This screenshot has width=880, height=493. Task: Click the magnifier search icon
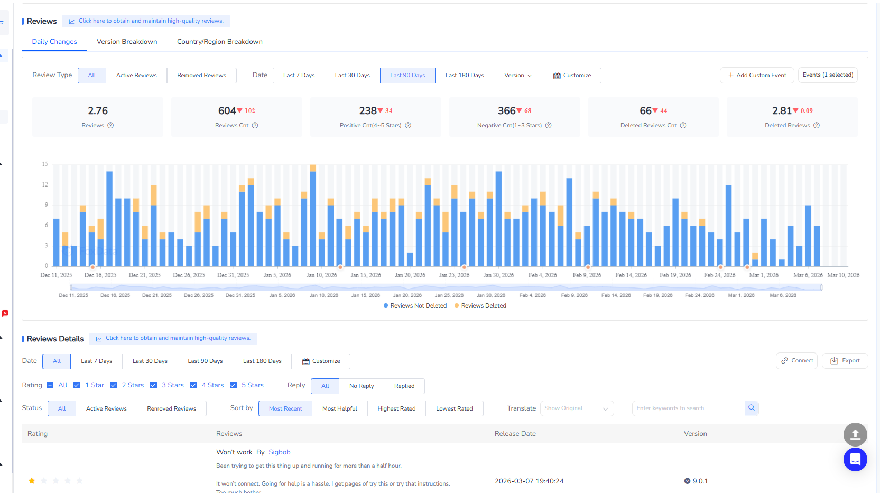pos(752,408)
